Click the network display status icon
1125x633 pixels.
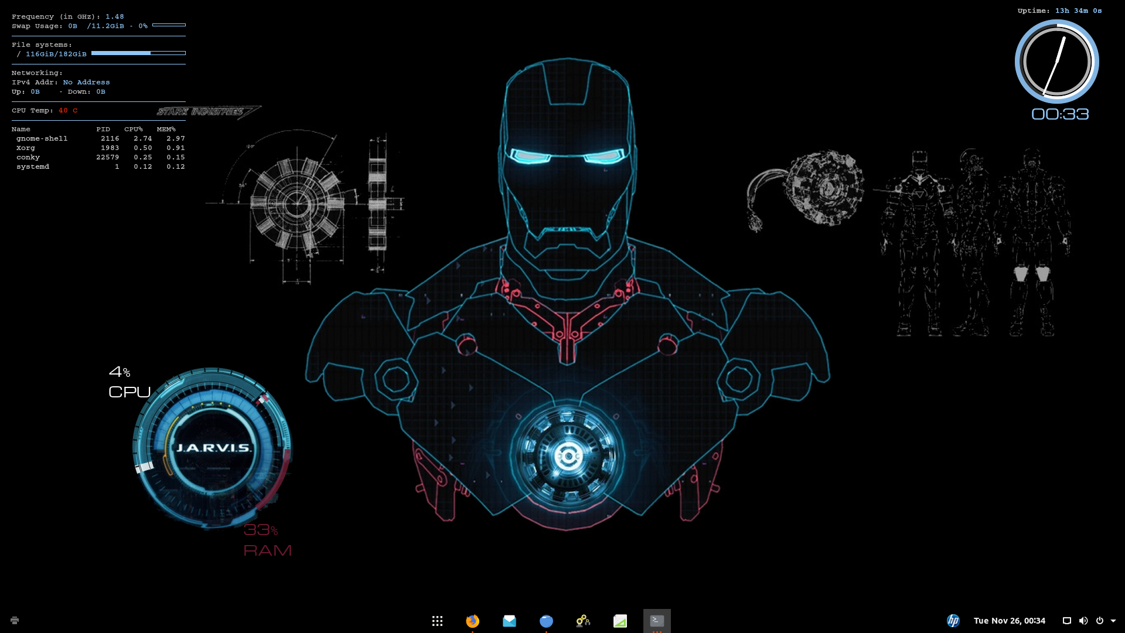click(1067, 621)
